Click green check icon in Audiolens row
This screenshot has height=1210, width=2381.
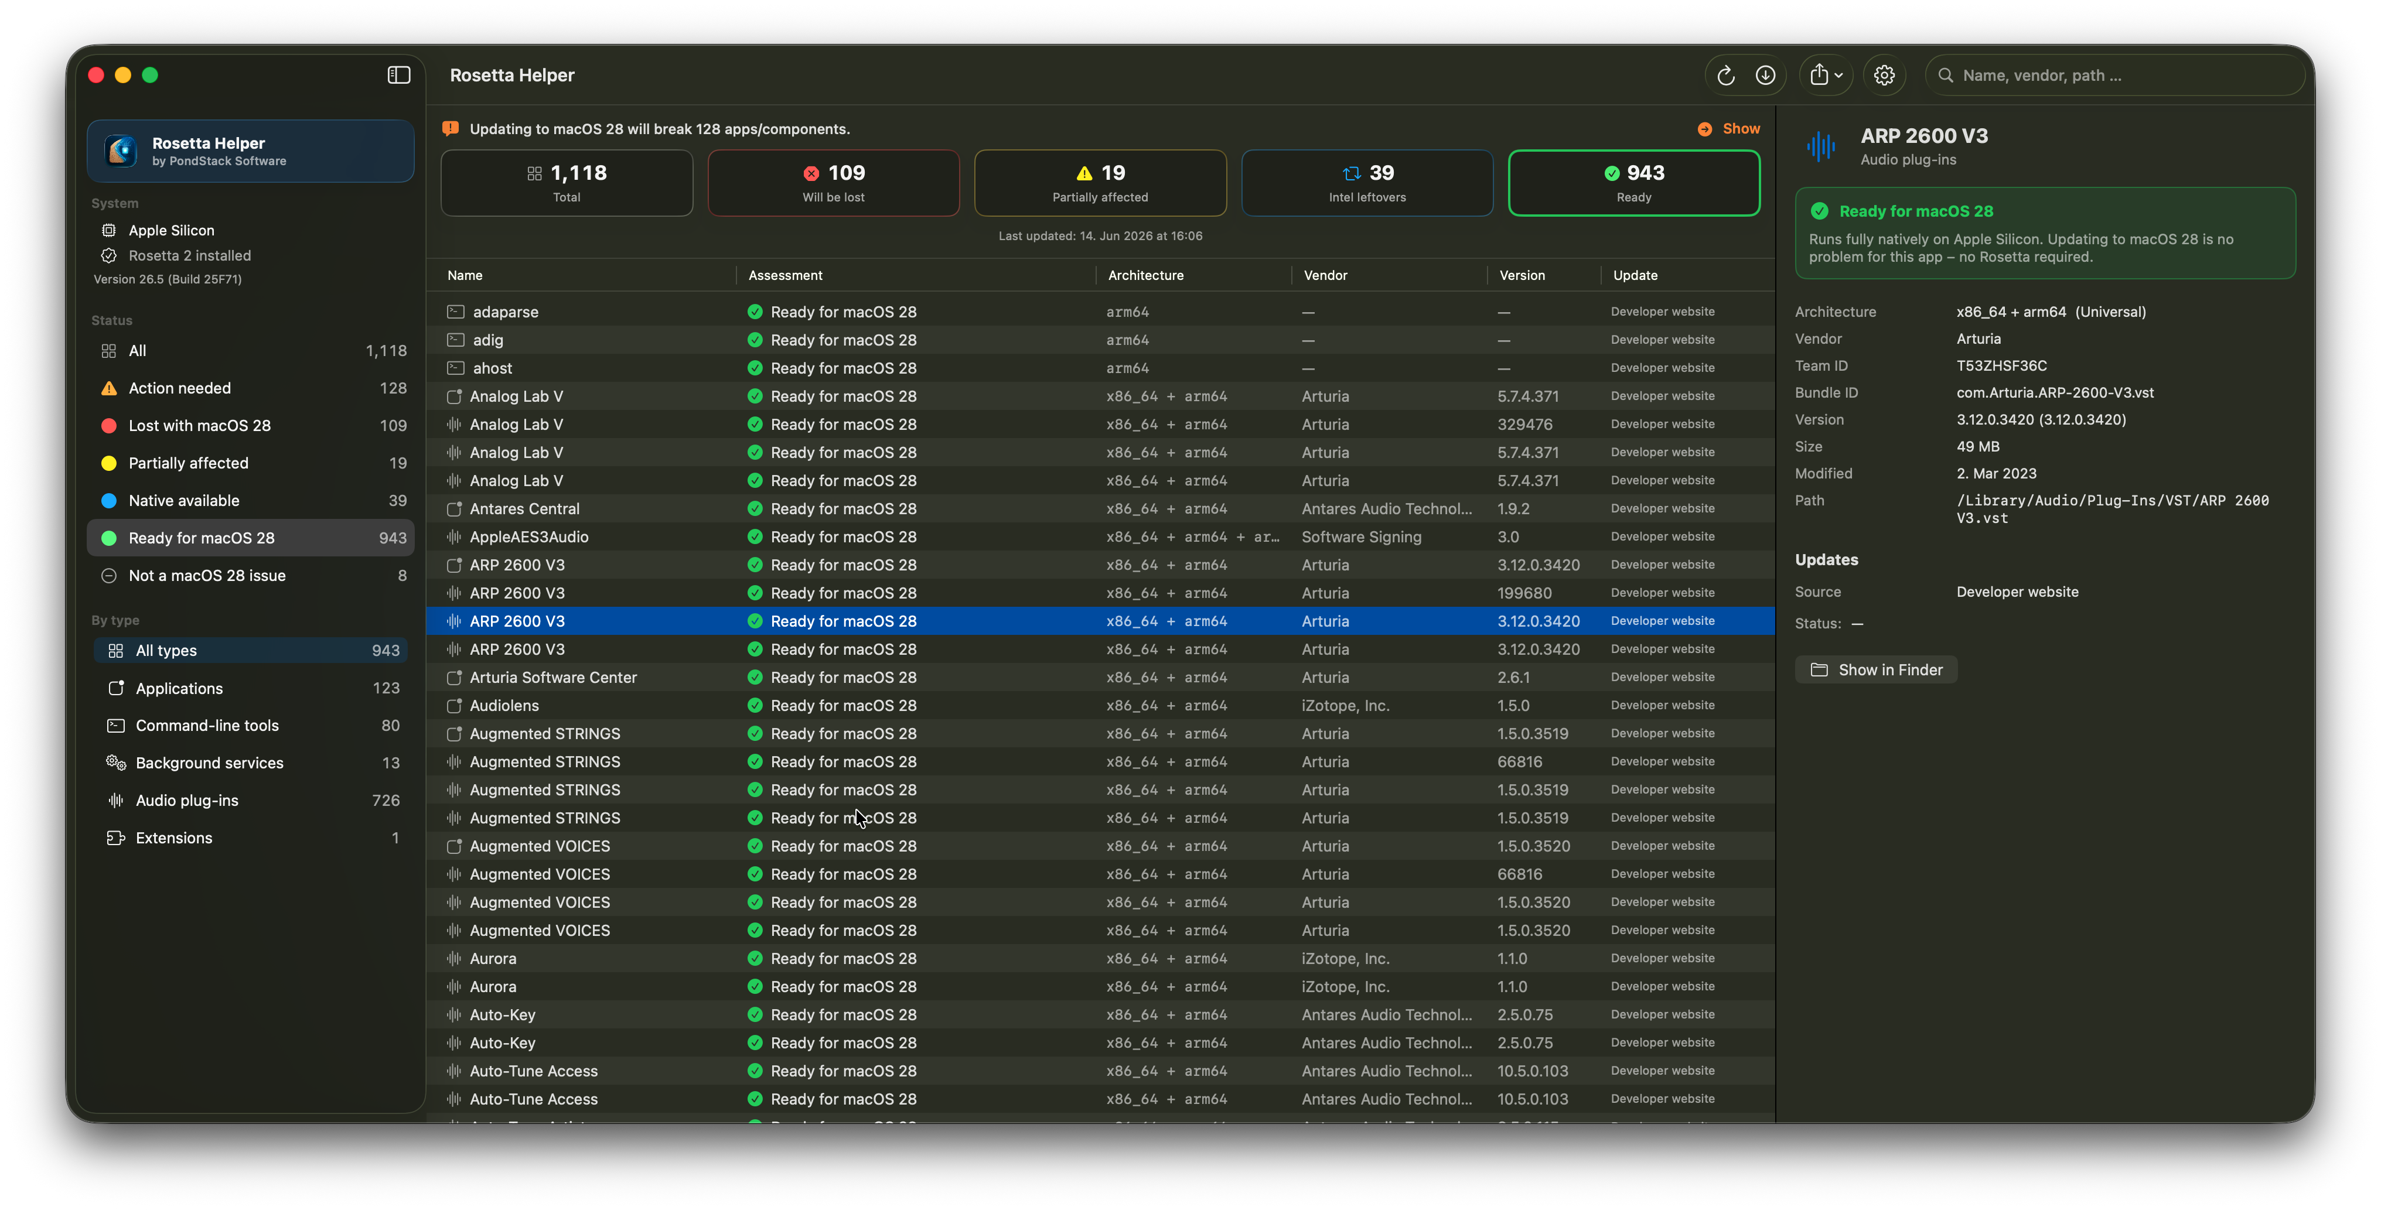coord(754,705)
